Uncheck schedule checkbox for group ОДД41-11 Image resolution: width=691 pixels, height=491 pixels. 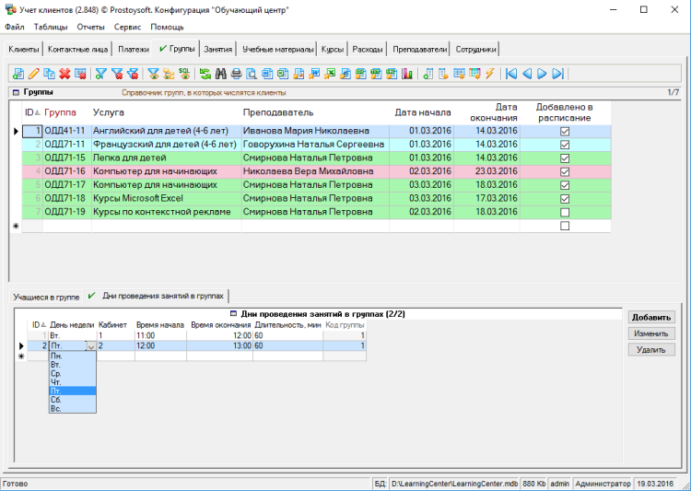[x=565, y=132]
